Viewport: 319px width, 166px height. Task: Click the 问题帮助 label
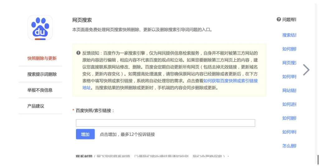click(x=289, y=20)
